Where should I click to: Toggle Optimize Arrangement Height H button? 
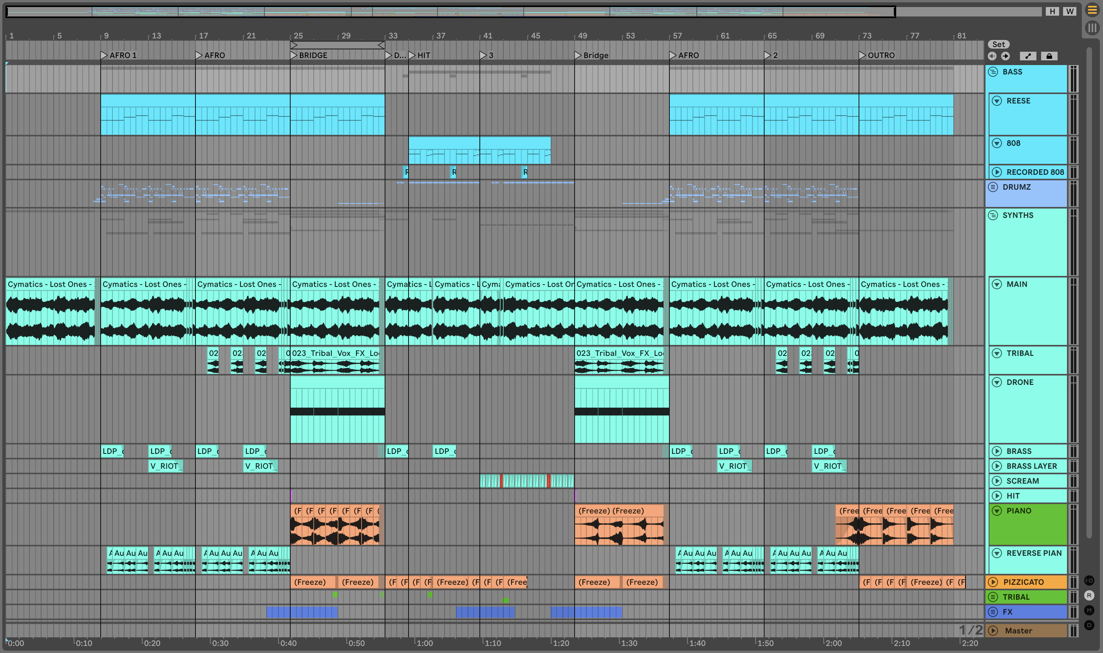click(x=1052, y=11)
